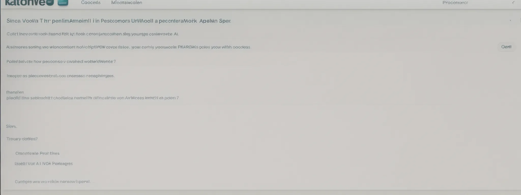Select the Chnneticale Peartines option

tap(37, 153)
